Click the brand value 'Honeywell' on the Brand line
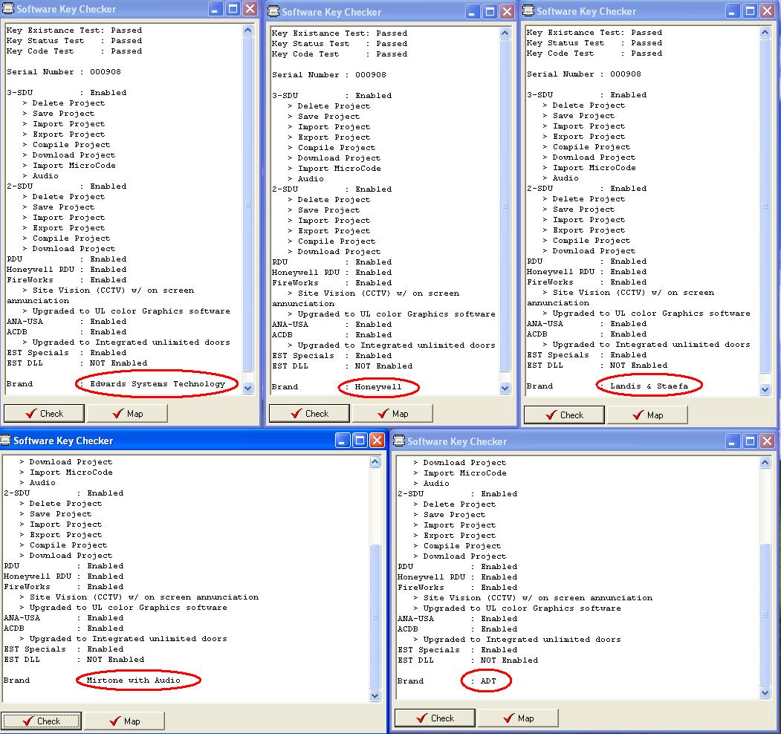Image resolution: width=781 pixels, height=734 pixels. 378,387
